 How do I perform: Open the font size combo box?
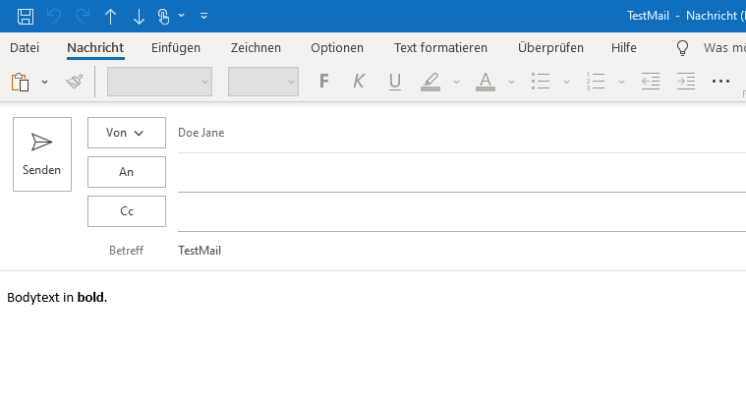(263, 82)
